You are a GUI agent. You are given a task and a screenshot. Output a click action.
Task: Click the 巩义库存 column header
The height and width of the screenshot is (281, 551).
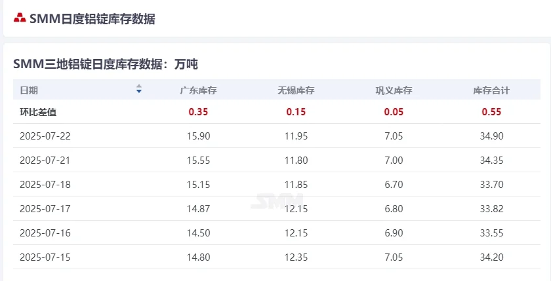394,90
